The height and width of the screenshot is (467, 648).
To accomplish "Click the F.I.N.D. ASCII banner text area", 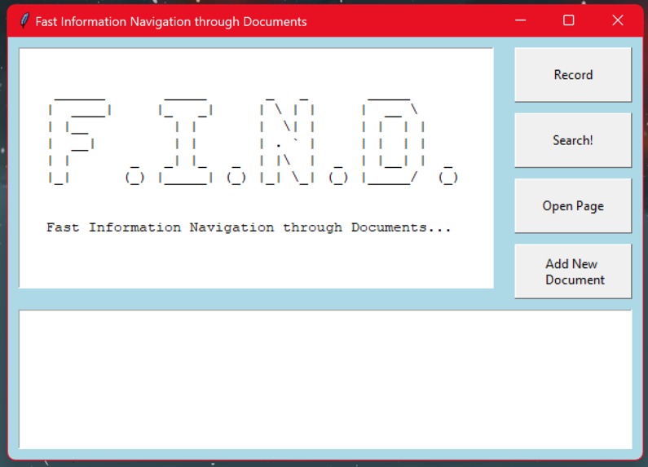I will click(x=256, y=168).
